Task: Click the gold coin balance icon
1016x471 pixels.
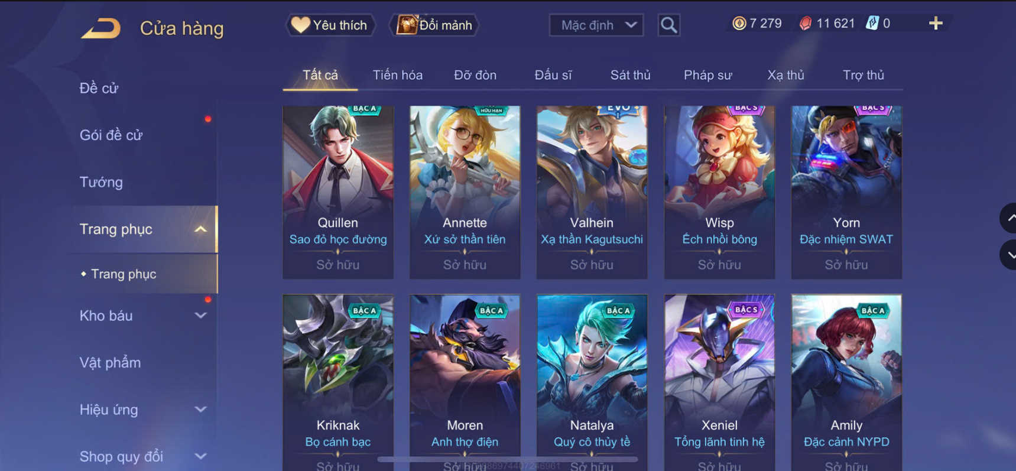Action: (739, 24)
